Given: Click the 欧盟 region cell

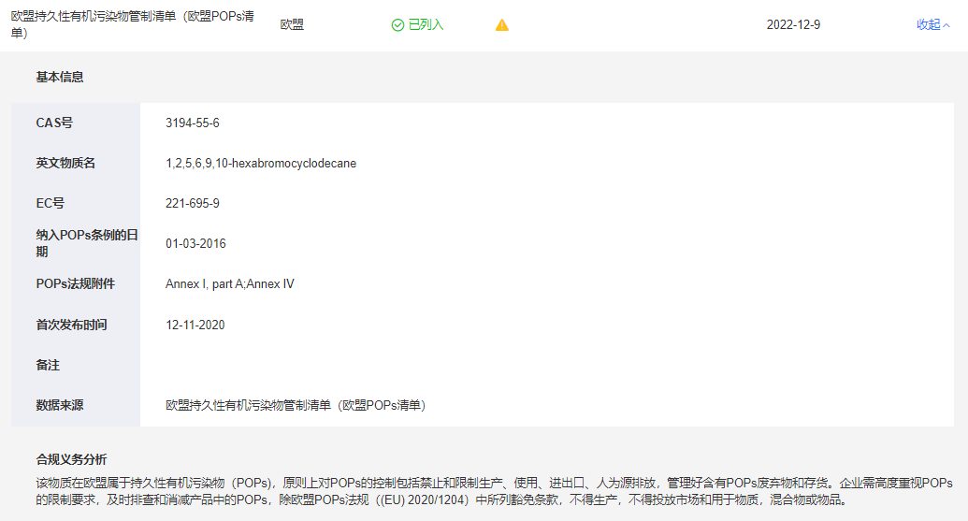Looking at the screenshot, I should pyautogui.click(x=292, y=25).
